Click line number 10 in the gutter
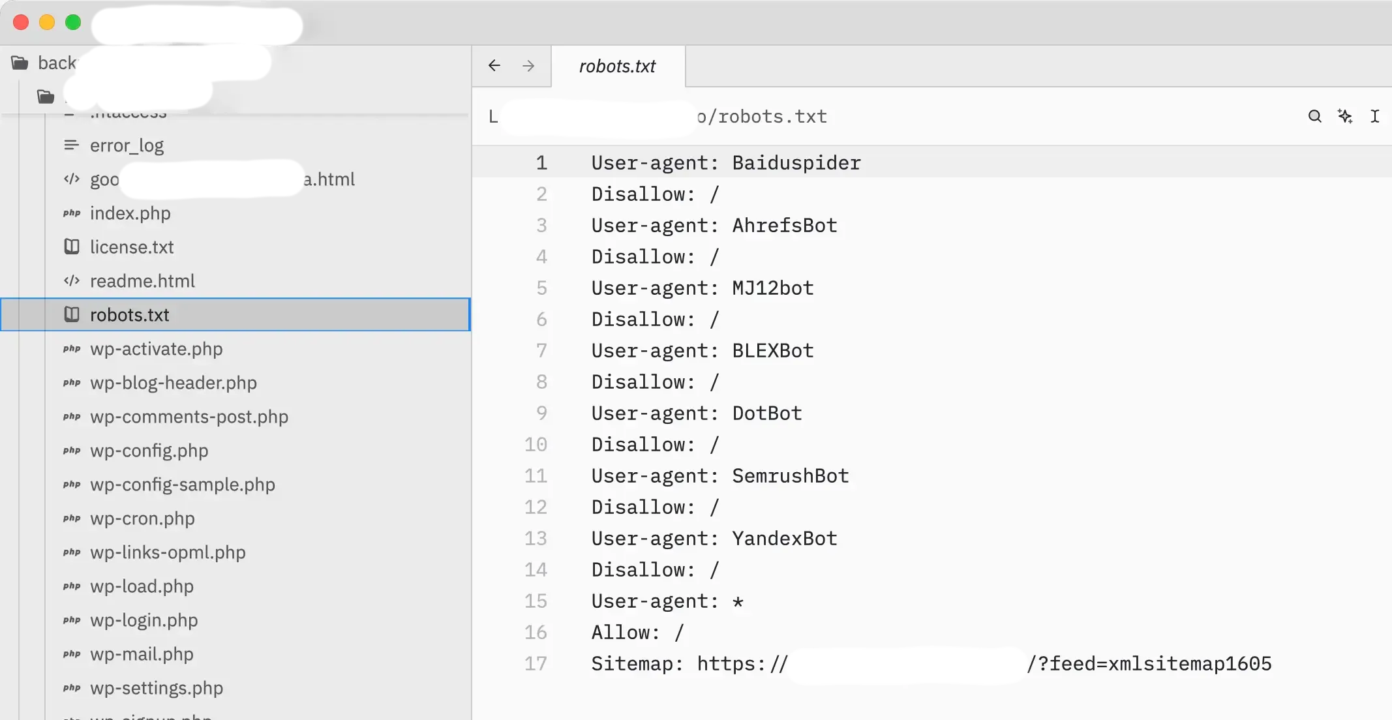The width and height of the screenshot is (1392, 720). tap(536, 445)
